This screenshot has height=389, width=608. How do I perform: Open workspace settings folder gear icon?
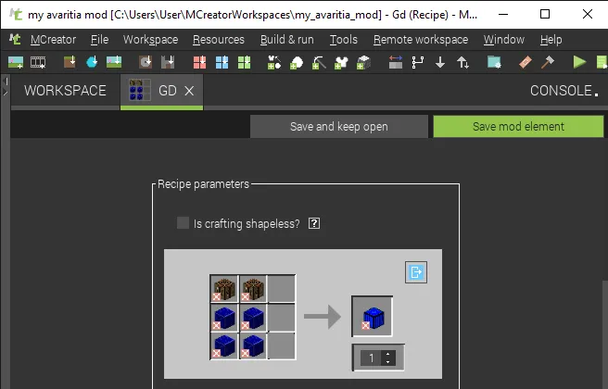[x=494, y=62]
